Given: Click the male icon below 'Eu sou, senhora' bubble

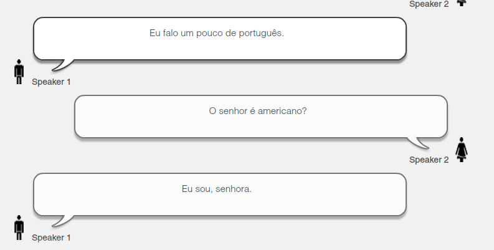Looking at the screenshot, I should pyautogui.click(x=19, y=228).
